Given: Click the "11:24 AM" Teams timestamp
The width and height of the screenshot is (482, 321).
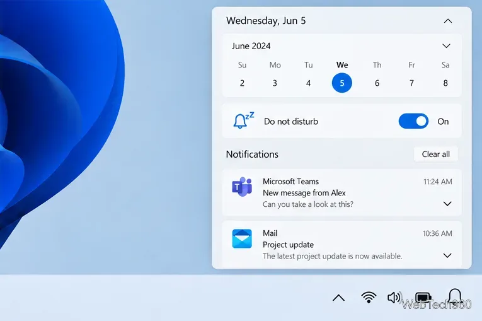Looking at the screenshot, I should (x=438, y=182).
